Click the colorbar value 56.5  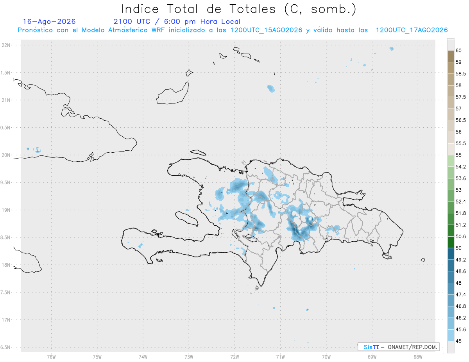tap(461, 120)
